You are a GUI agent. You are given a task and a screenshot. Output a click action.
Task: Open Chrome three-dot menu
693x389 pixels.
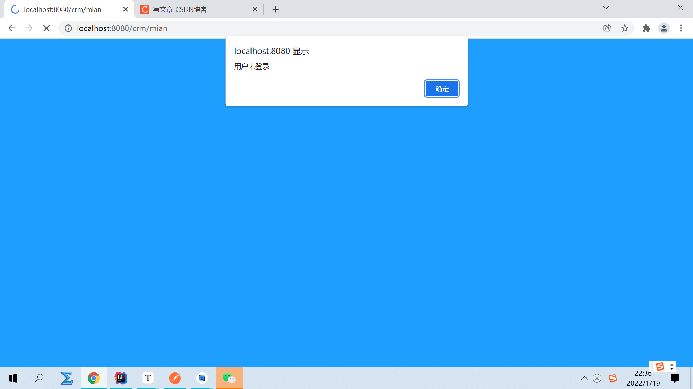pyautogui.click(x=681, y=28)
